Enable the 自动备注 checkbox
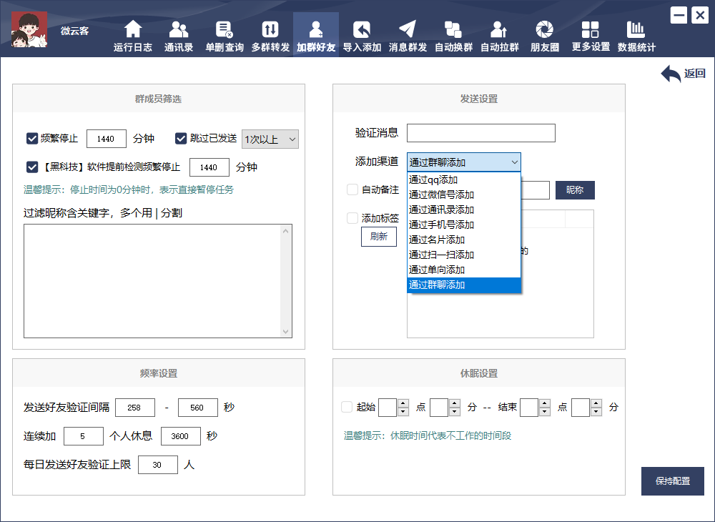The width and height of the screenshot is (715, 522). pyautogui.click(x=352, y=190)
